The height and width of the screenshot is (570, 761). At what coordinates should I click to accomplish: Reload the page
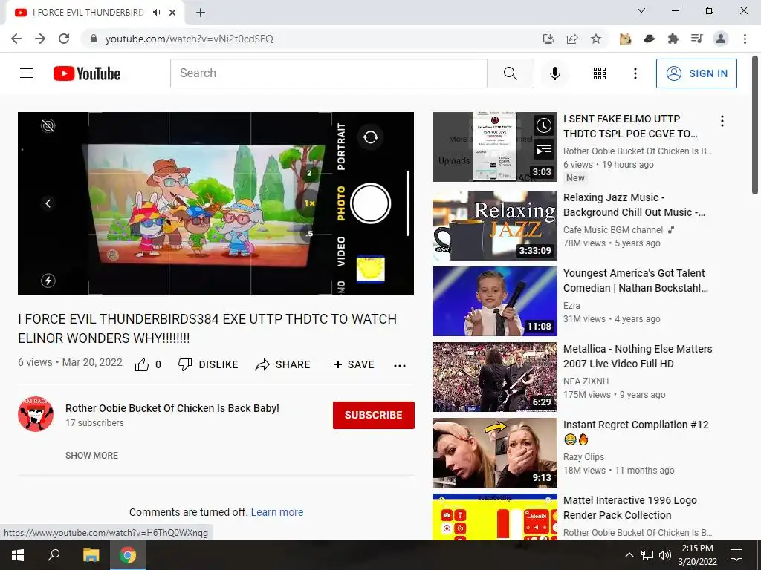click(x=64, y=39)
